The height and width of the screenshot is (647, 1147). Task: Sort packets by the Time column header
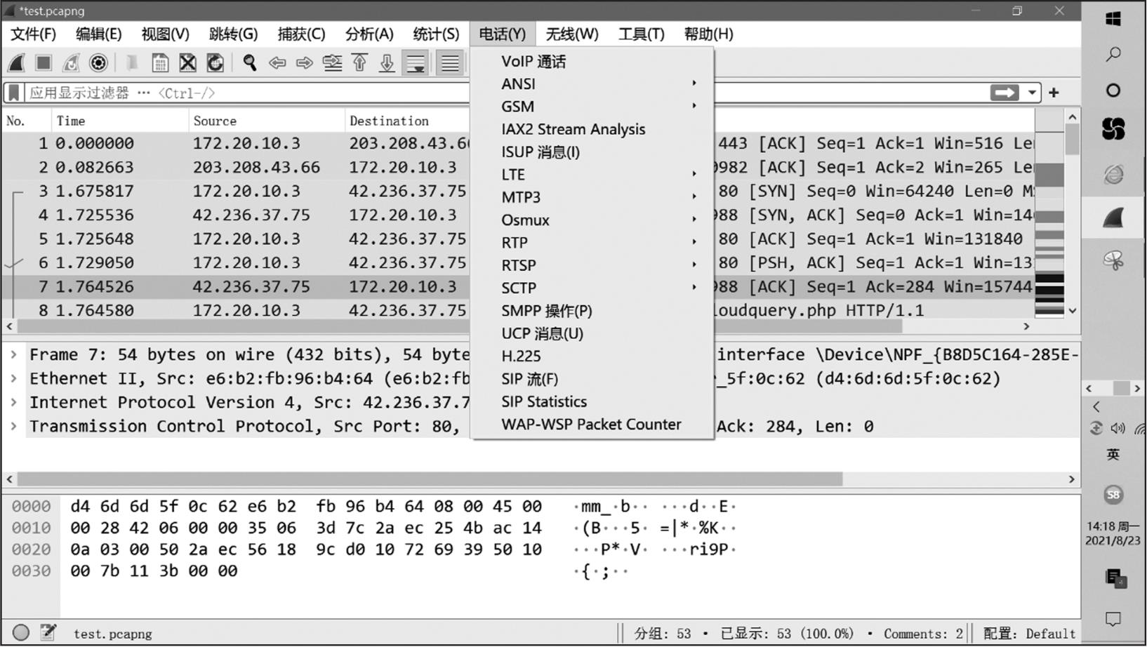pos(119,121)
